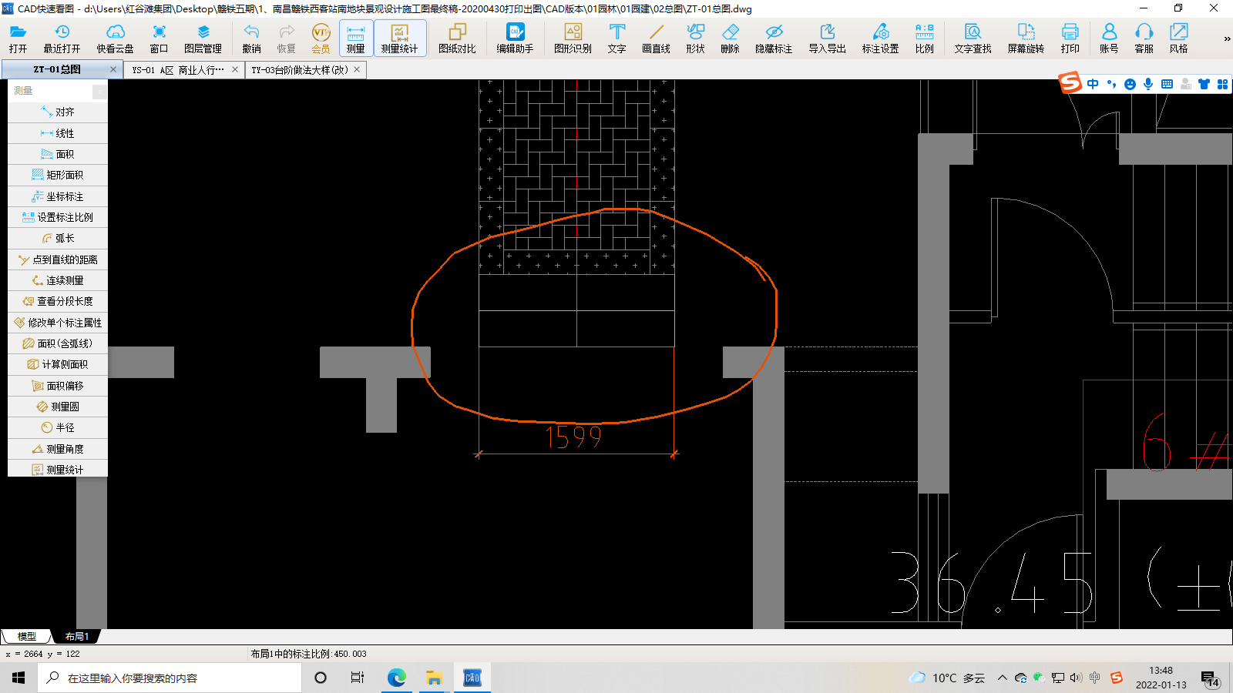Open Microsoft Edge from the taskbar

(396, 678)
